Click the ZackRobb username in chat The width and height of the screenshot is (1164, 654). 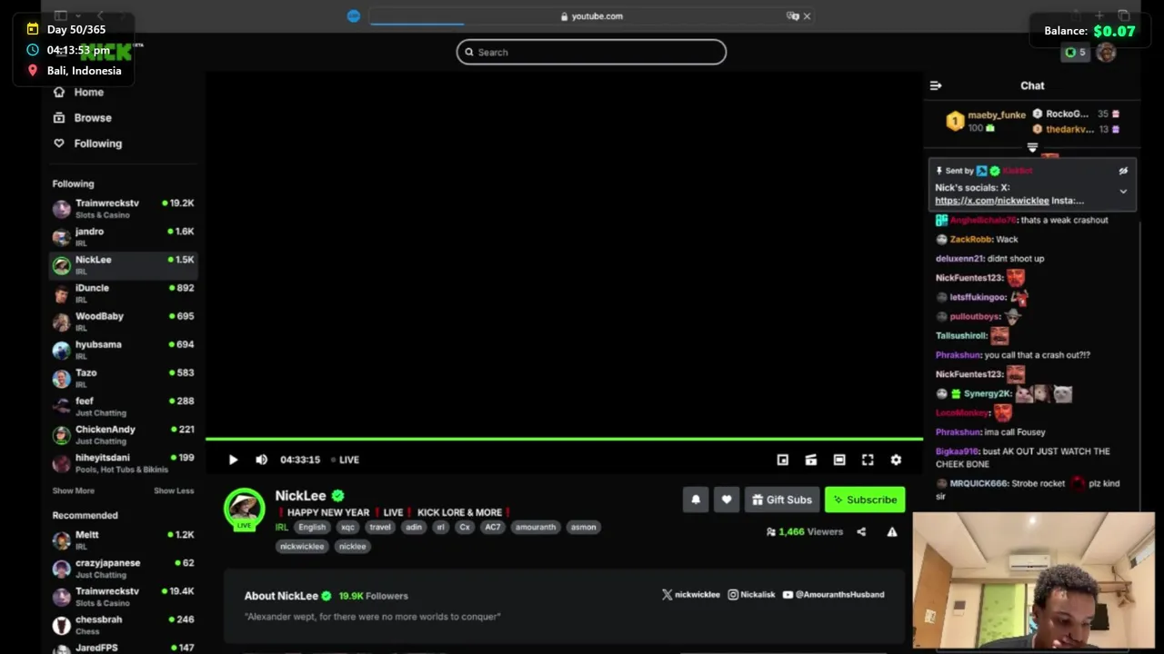[x=970, y=240]
